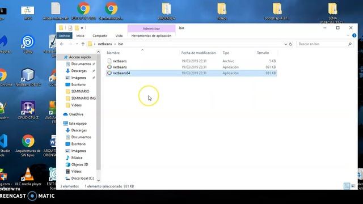The height and width of the screenshot is (204, 363).
Task: Open Escritorio under Acceso rápido
Action: 78,84
